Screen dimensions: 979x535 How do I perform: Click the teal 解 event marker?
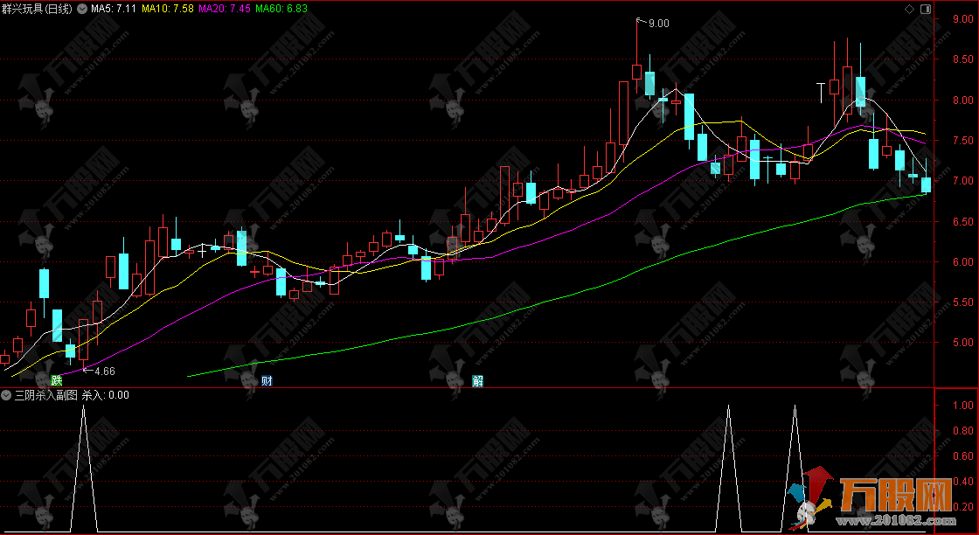tap(478, 380)
